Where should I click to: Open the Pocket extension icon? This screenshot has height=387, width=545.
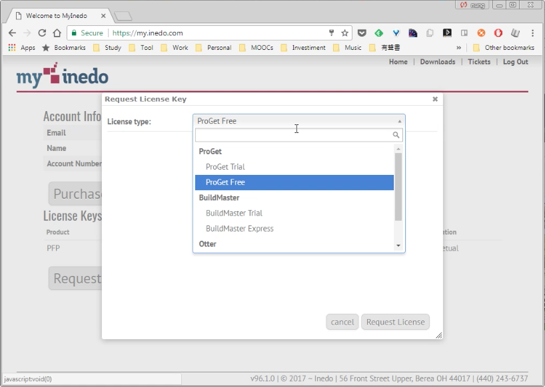(362, 33)
